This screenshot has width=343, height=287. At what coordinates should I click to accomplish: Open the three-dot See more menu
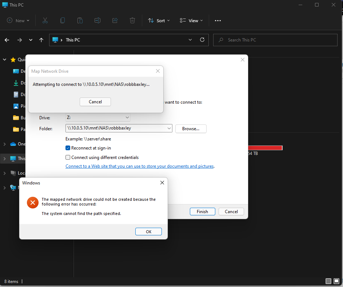click(x=218, y=21)
